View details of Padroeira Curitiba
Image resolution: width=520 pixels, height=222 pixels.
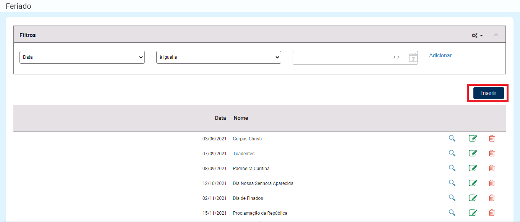tap(452, 168)
